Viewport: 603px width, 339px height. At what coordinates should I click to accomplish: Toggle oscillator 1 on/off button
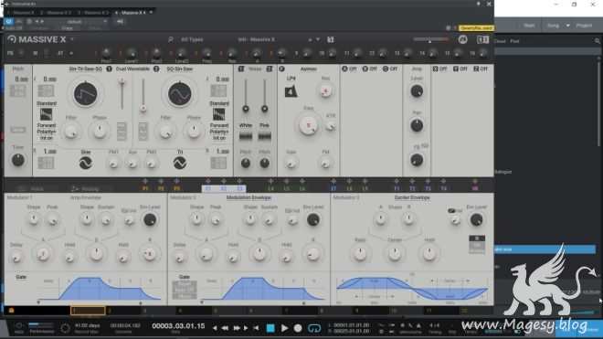tap(109, 69)
